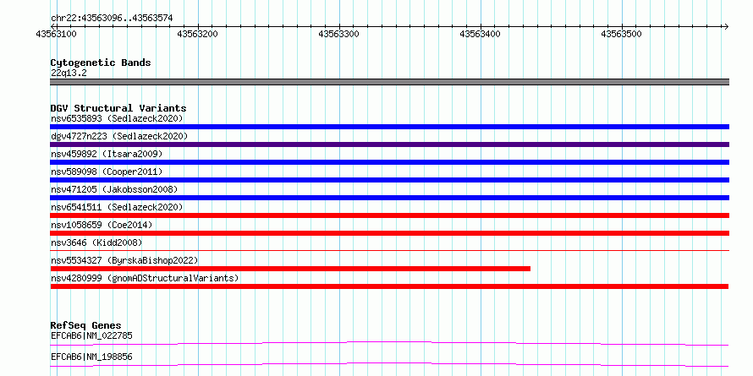This screenshot has height=376, width=753.
Task: Select the DGV Structural Variants track title
Action: [118, 108]
